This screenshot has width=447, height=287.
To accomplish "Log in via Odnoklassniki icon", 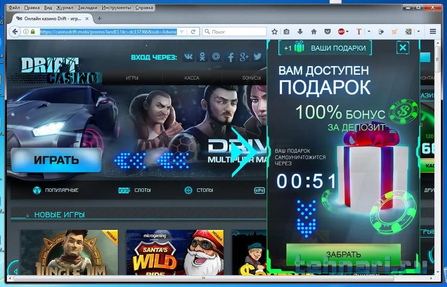I will [x=202, y=57].
